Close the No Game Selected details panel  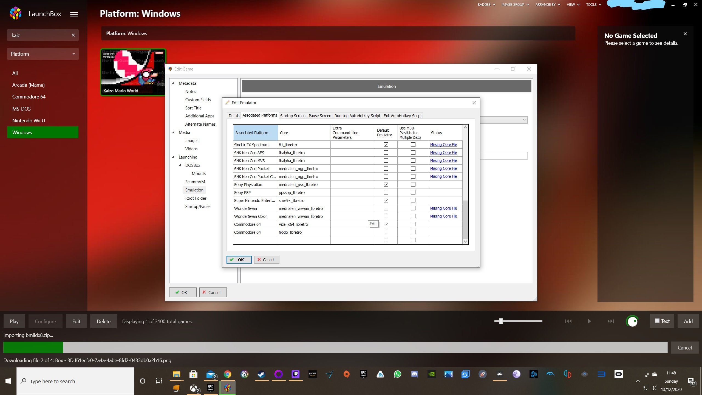point(685,34)
